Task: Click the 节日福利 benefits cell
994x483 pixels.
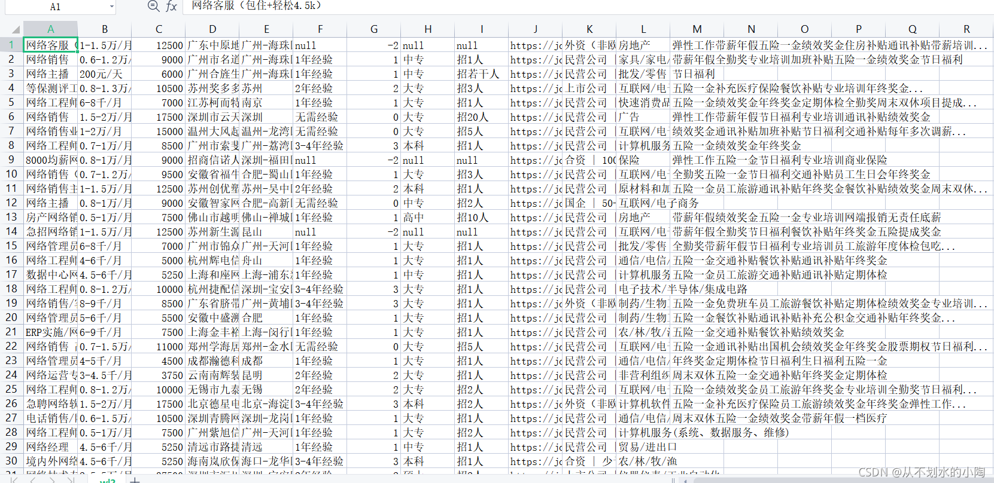Action: click(697, 74)
